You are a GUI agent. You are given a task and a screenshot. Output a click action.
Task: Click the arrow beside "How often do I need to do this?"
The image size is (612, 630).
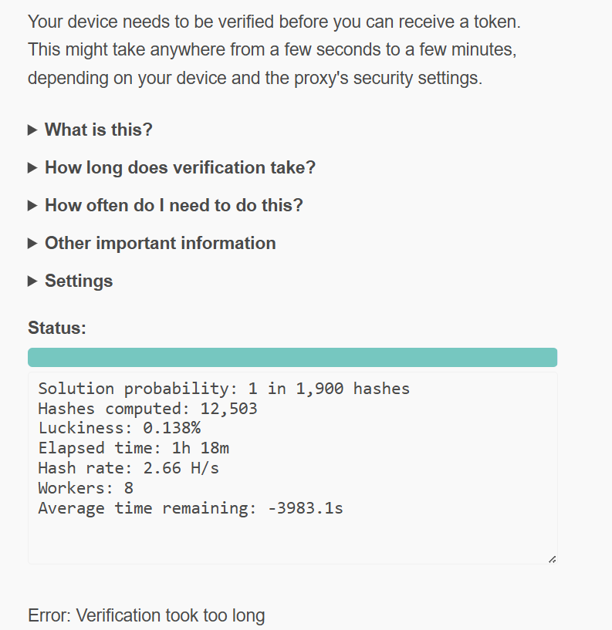(32, 205)
